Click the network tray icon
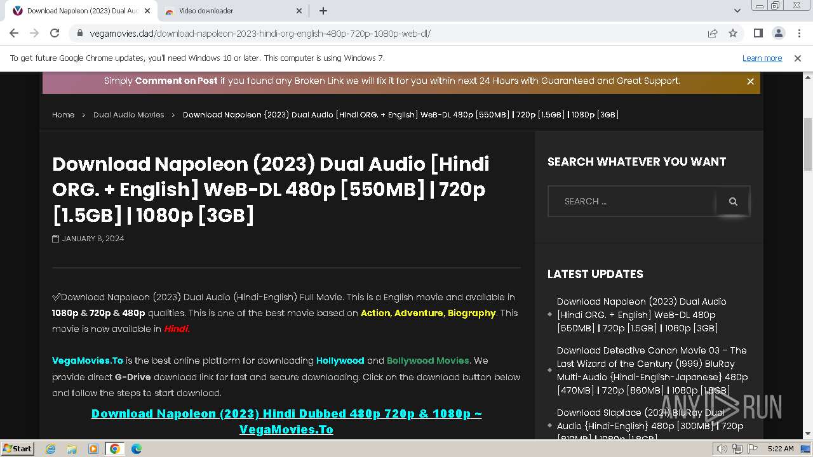813x457 pixels. pos(737,449)
